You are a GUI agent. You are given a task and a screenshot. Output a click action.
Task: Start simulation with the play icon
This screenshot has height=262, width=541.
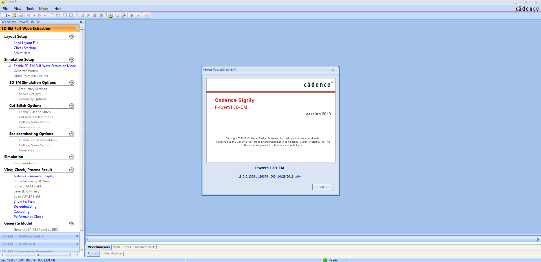tap(88, 15)
